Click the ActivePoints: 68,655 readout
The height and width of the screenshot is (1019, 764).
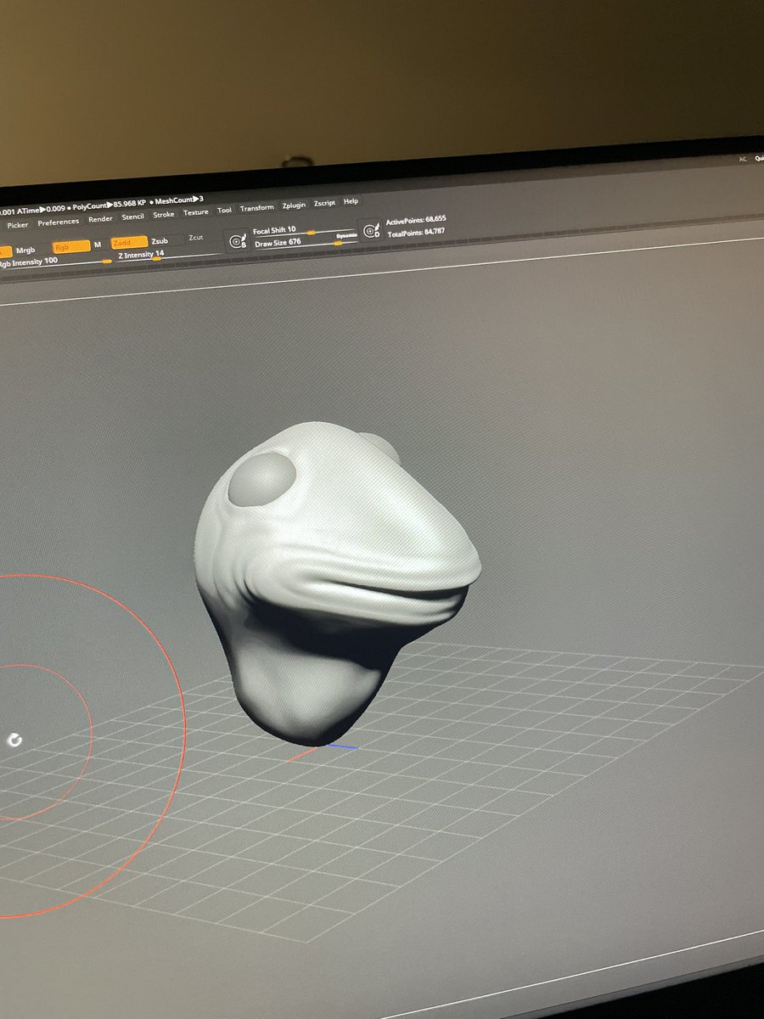pos(416,220)
